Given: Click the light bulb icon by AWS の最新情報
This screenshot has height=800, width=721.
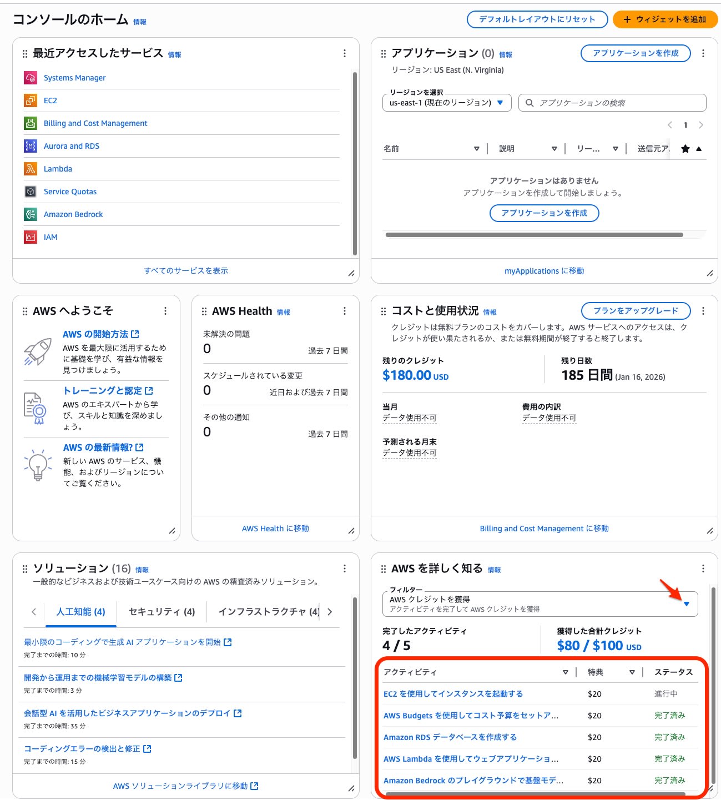Looking at the screenshot, I should [x=38, y=465].
